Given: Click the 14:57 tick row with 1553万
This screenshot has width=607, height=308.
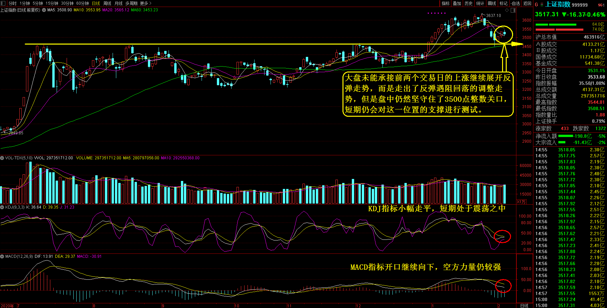Looking at the screenshot, I should pyautogui.click(x=570, y=293).
